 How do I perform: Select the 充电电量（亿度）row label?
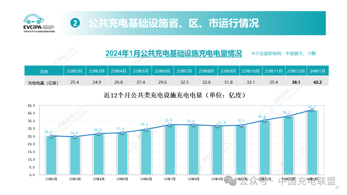pyautogui.click(x=43, y=83)
